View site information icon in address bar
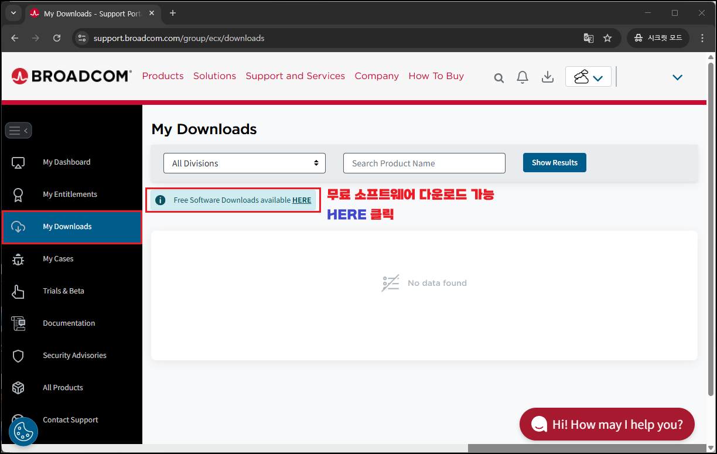This screenshot has width=717, height=454. point(83,38)
